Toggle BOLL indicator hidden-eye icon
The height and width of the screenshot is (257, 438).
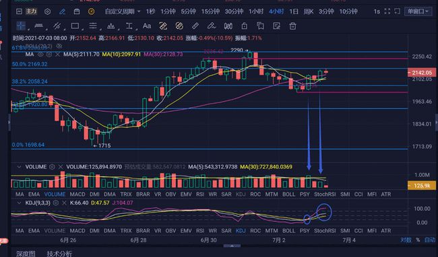(x=59, y=46)
